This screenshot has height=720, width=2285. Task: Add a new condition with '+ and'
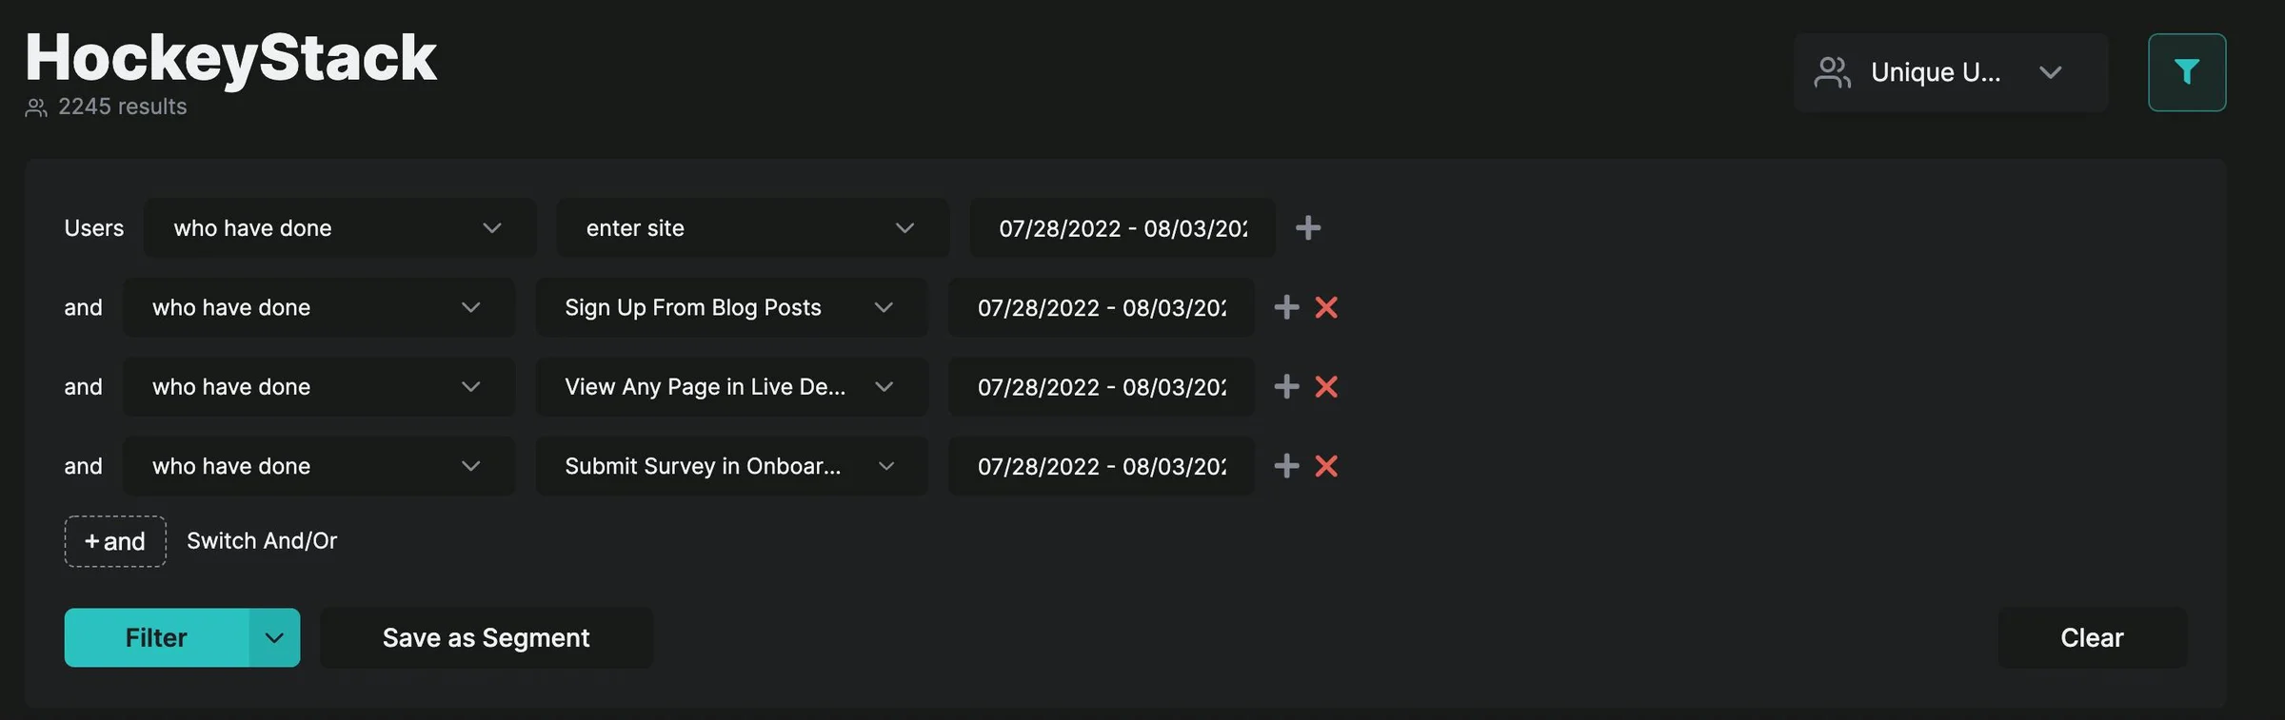pyautogui.click(x=115, y=541)
